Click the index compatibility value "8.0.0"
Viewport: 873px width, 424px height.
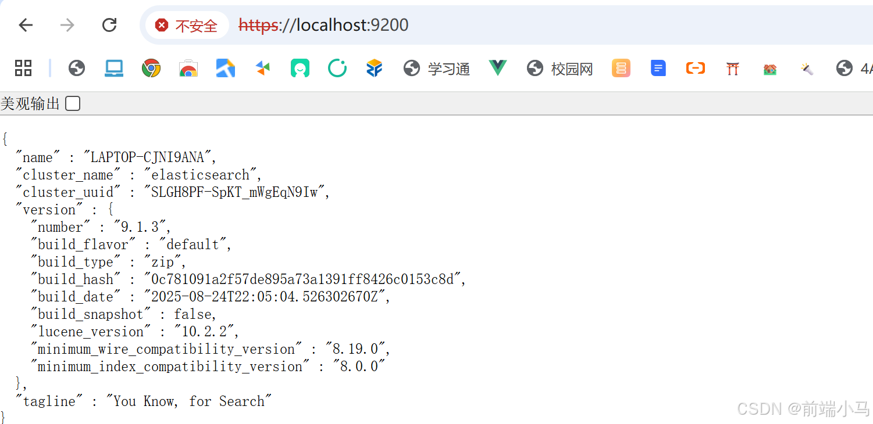[359, 366]
